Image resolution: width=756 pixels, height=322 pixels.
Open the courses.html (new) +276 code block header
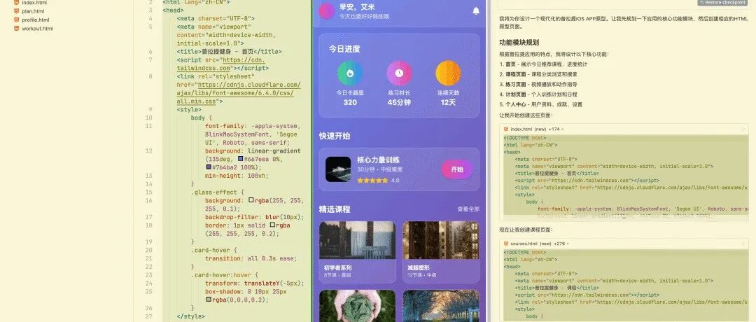click(x=624, y=244)
